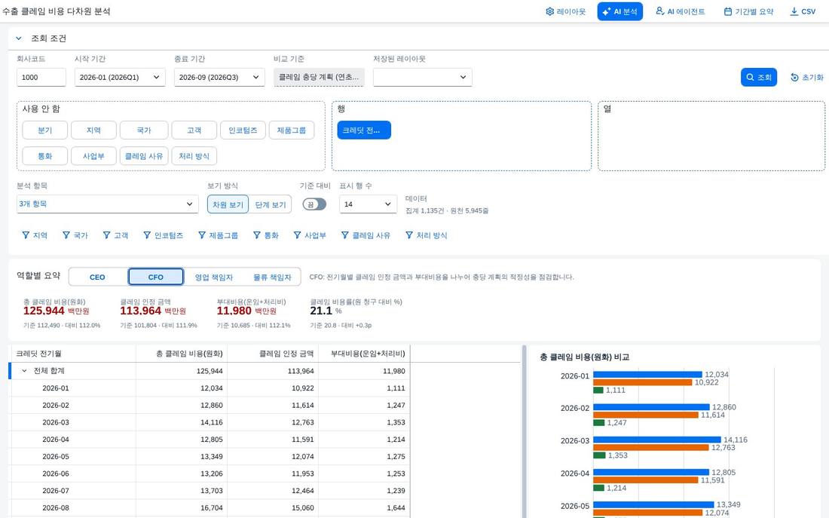Viewport: 829px width, 518px height.
Task: Open the 클레임 사유 funnel filter
Action: click(x=366, y=235)
